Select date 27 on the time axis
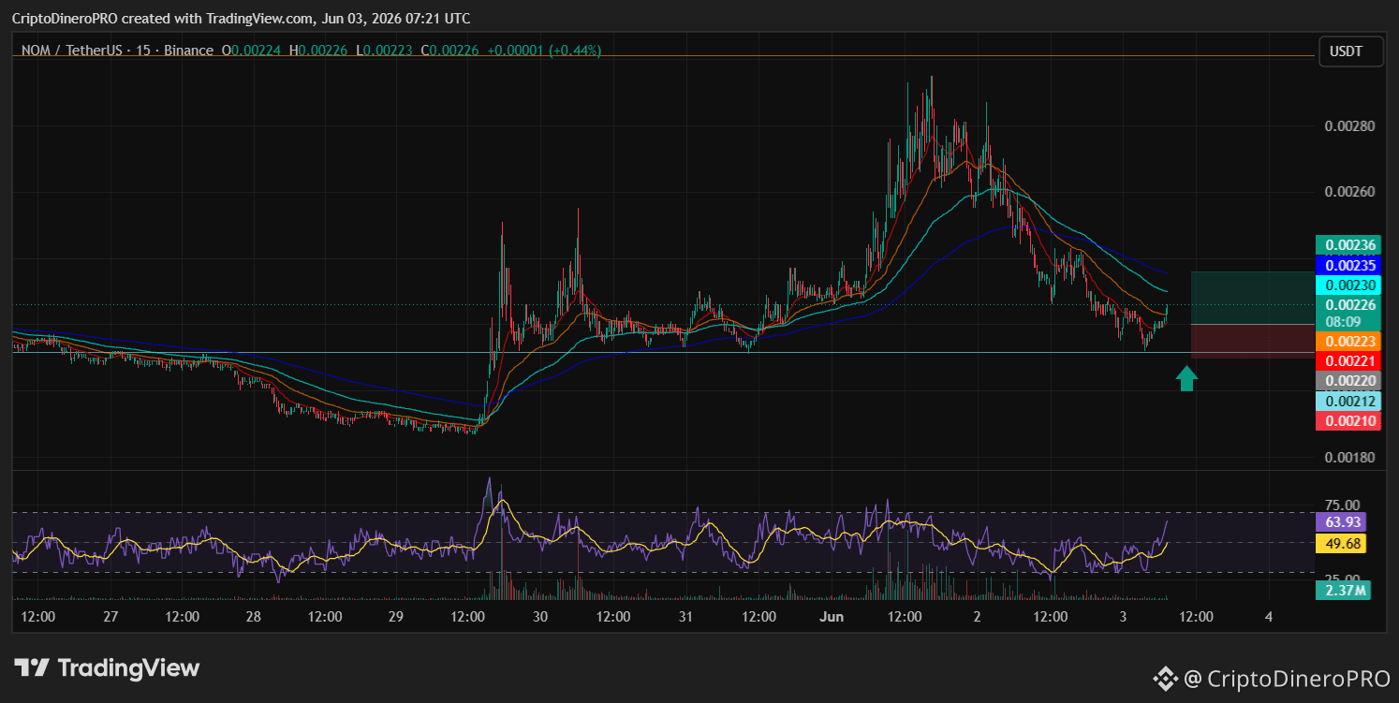 (110, 617)
